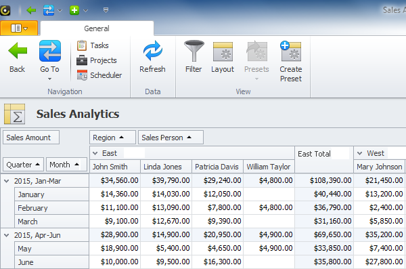This screenshot has height=269, width=406.
Task: Click green plus icon in quick toolbar
Action: click(x=74, y=10)
